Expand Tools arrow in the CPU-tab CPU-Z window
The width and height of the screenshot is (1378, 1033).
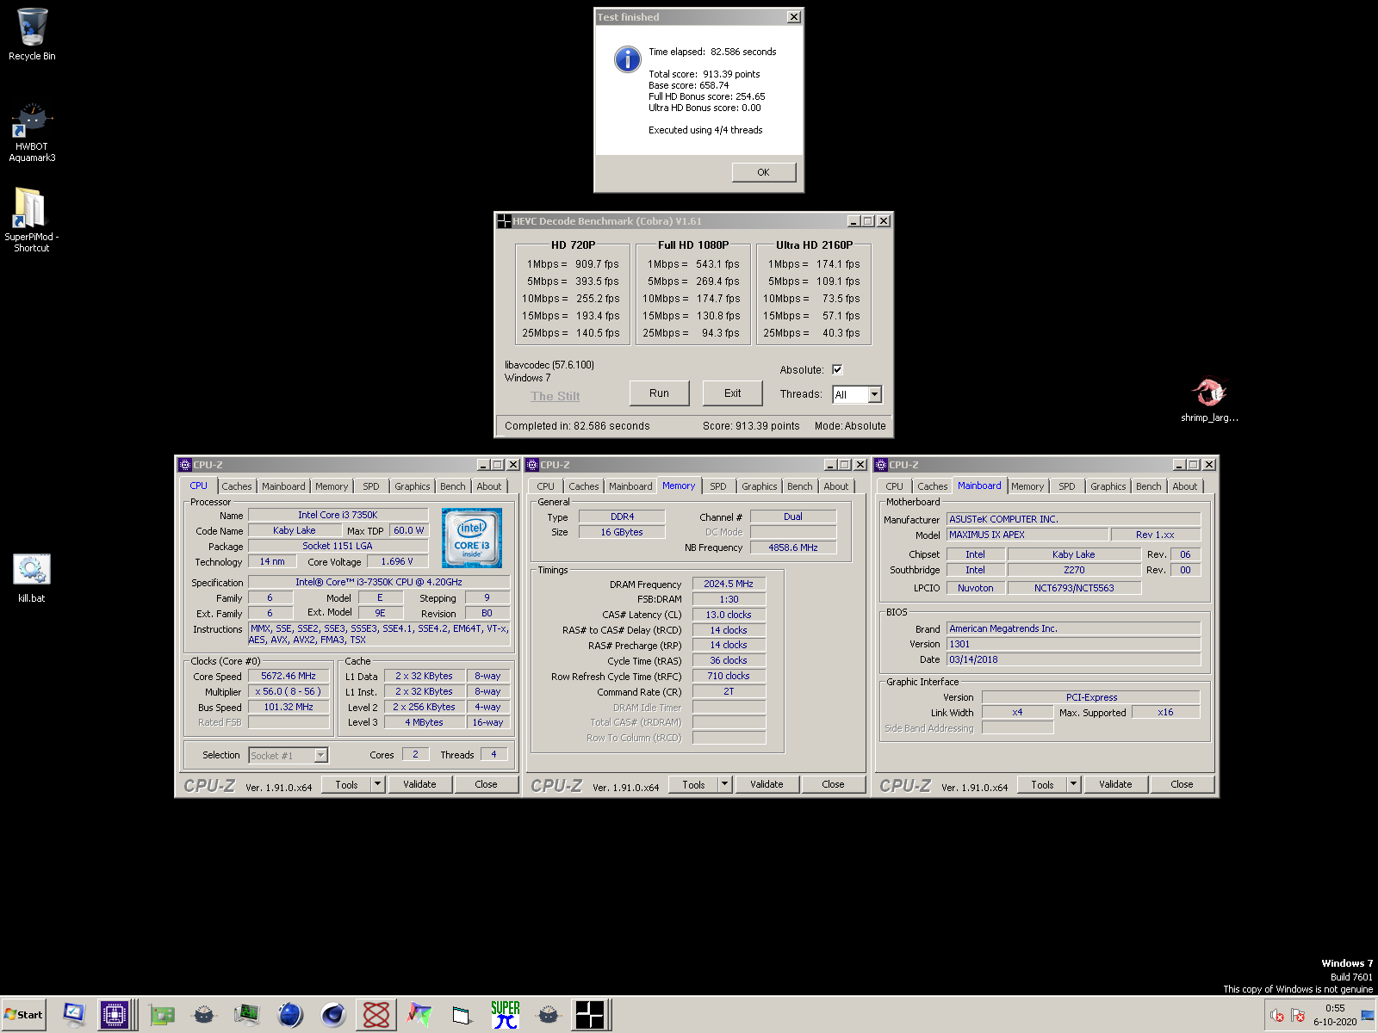tap(377, 784)
